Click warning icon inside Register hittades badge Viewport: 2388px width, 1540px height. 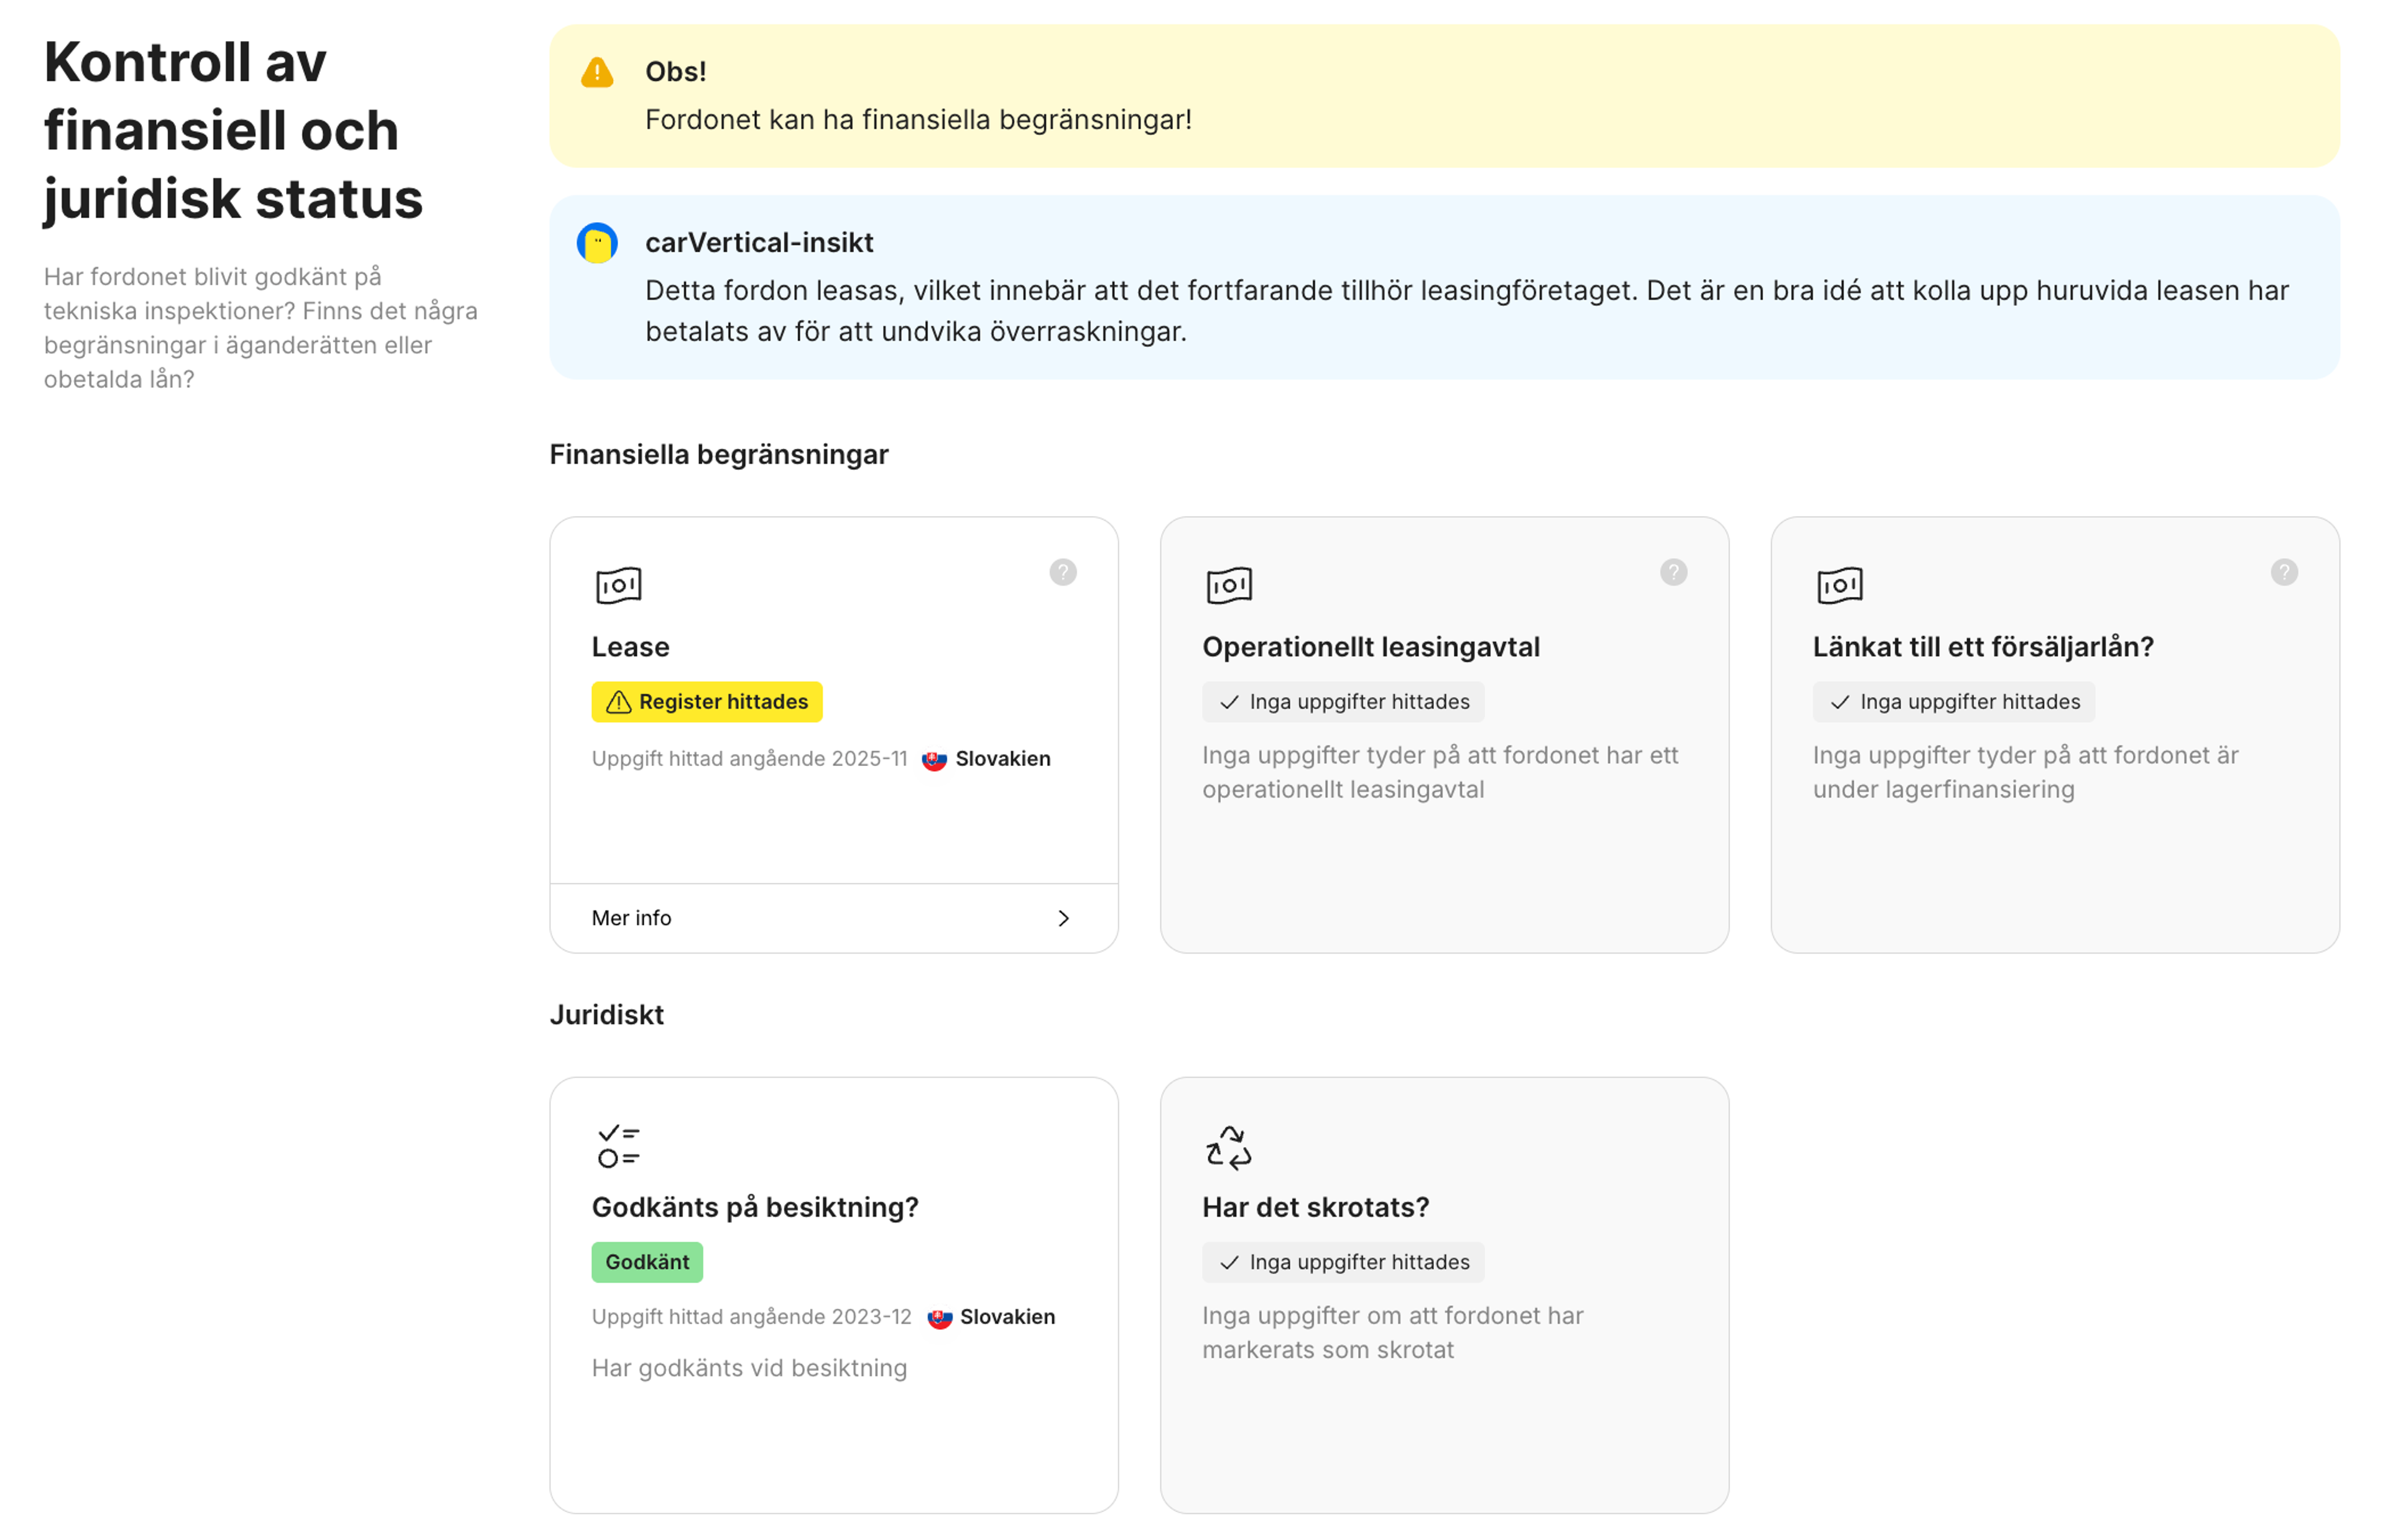coord(619,702)
